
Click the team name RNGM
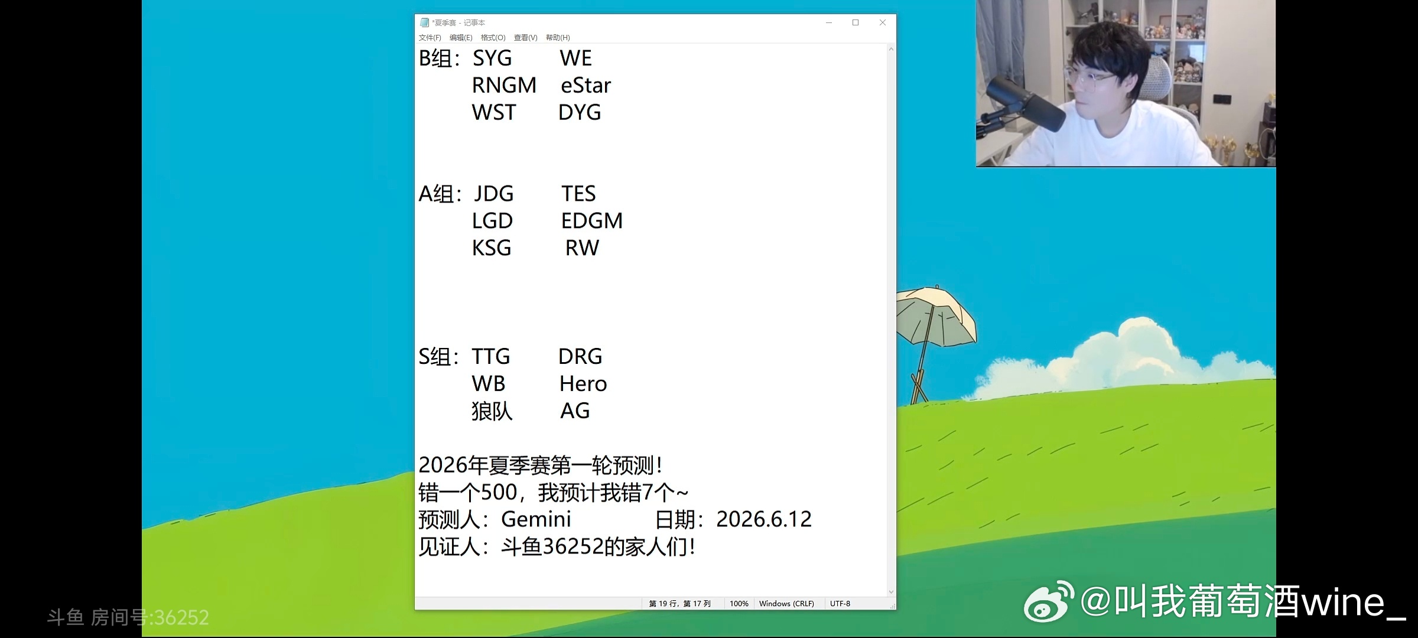click(504, 86)
